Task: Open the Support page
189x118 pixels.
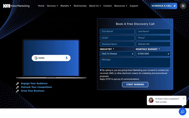Action: coord(134,6)
